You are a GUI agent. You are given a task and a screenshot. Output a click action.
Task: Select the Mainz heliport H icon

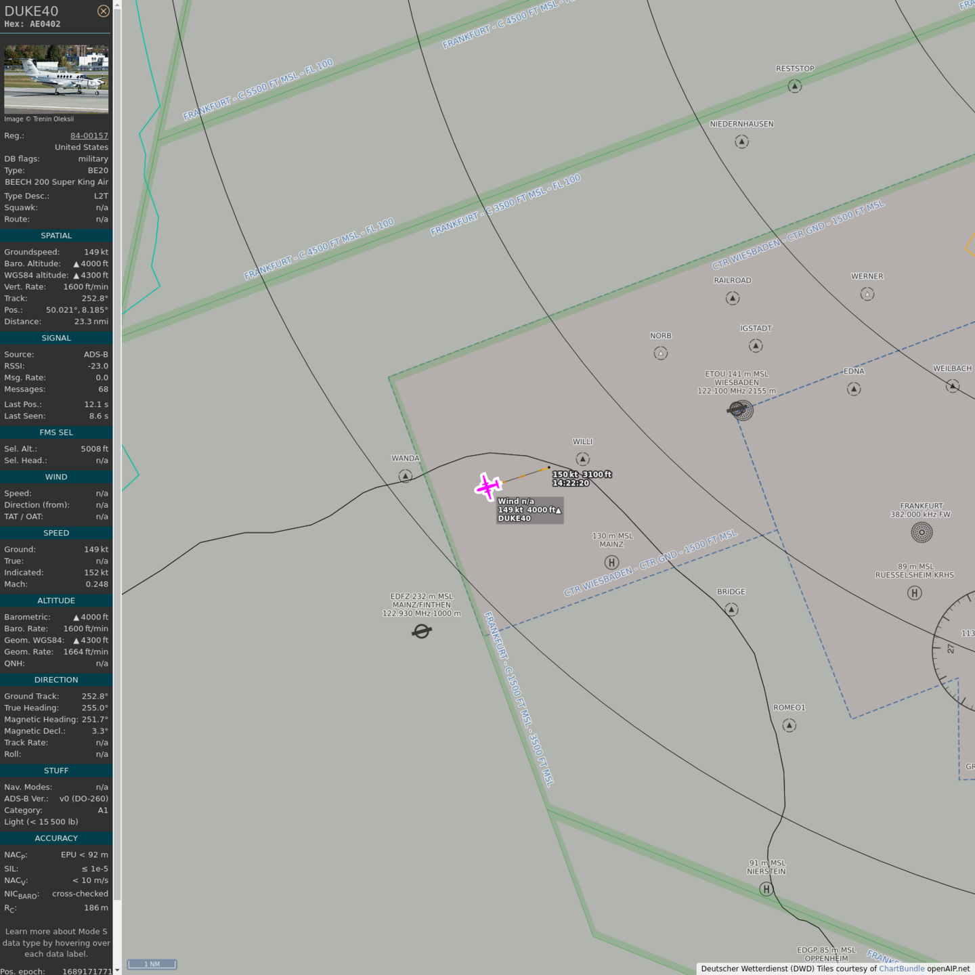(x=611, y=563)
